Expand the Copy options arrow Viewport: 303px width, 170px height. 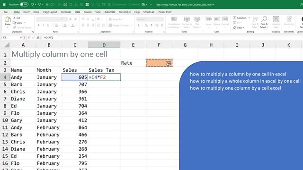25,23
